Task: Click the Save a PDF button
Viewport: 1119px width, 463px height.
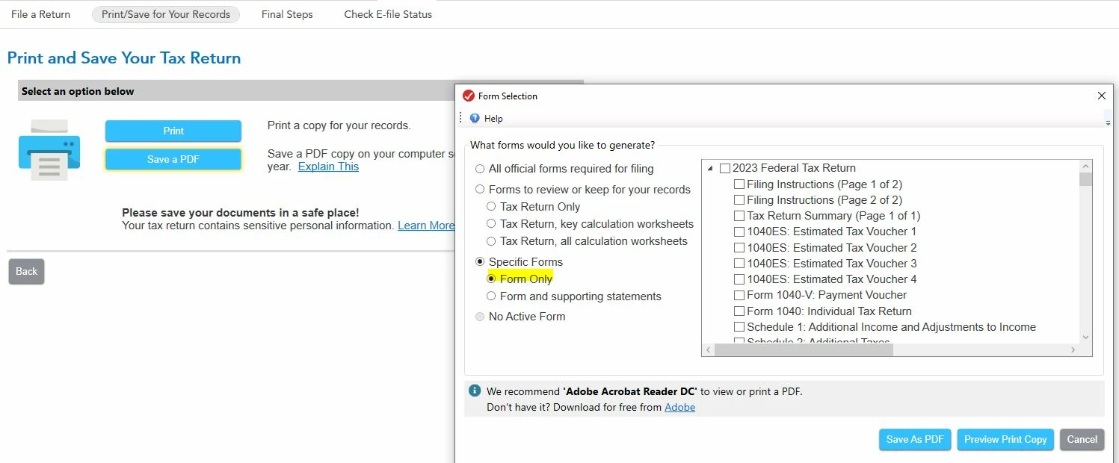Action: pyautogui.click(x=173, y=159)
